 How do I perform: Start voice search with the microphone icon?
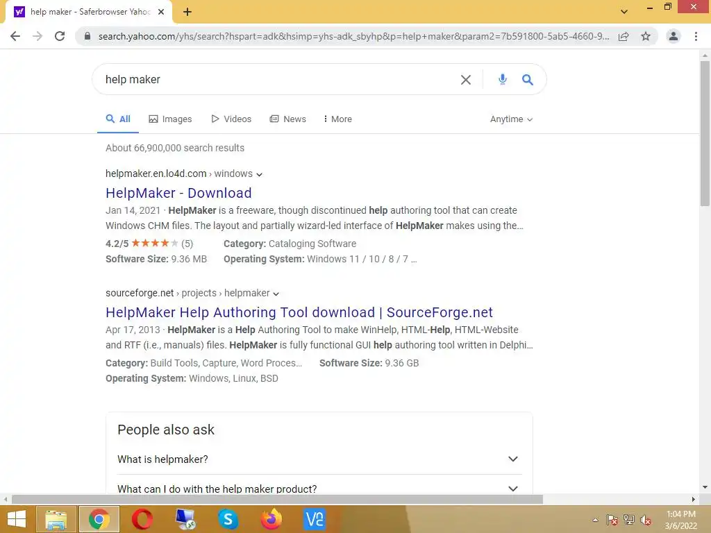(502, 79)
